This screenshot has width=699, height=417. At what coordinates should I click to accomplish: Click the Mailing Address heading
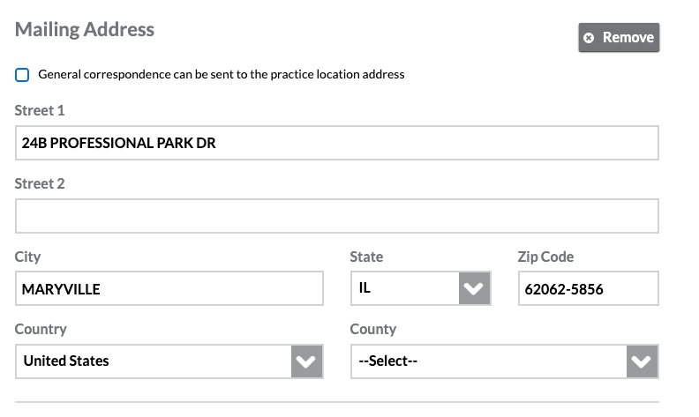click(x=85, y=29)
